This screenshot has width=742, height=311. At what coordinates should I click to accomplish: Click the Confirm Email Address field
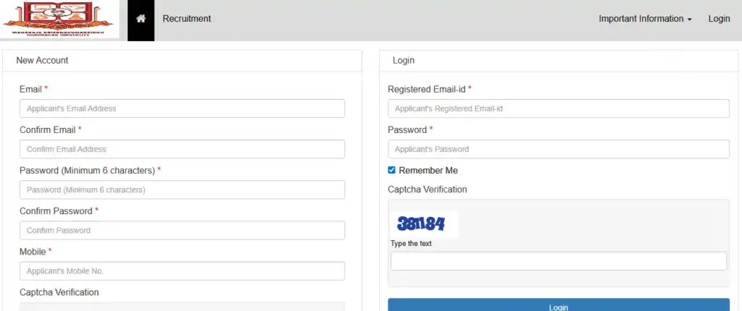click(182, 149)
